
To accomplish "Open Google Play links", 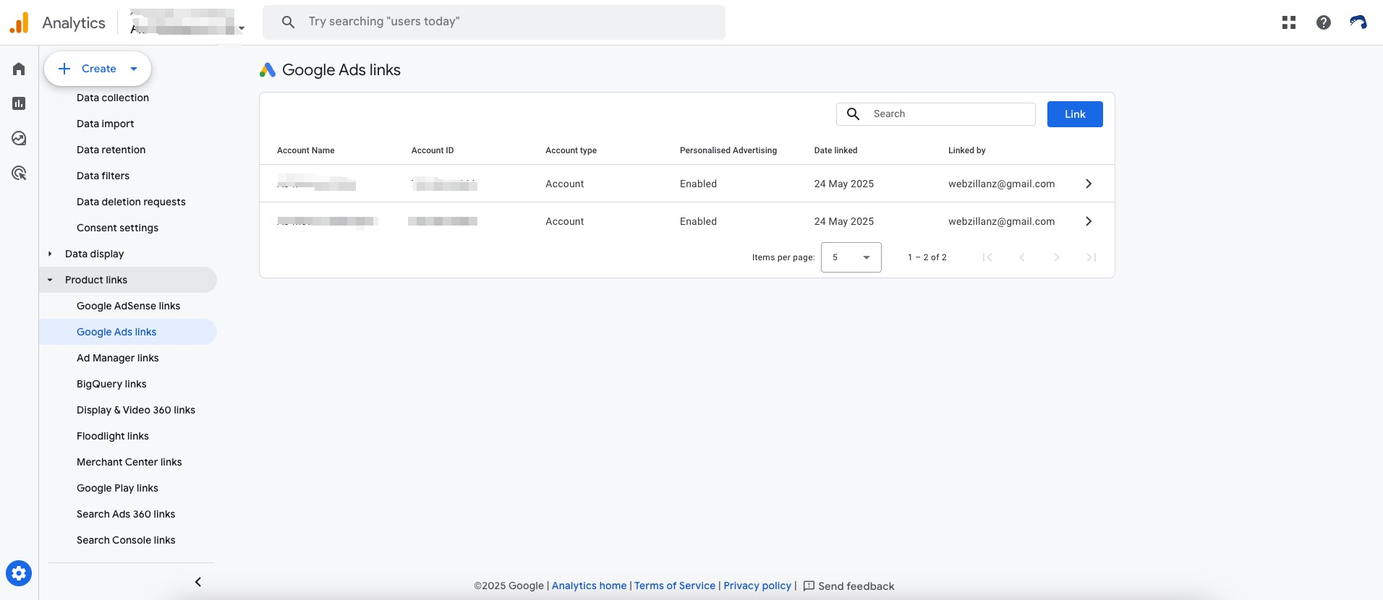I will pyautogui.click(x=117, y=488).
